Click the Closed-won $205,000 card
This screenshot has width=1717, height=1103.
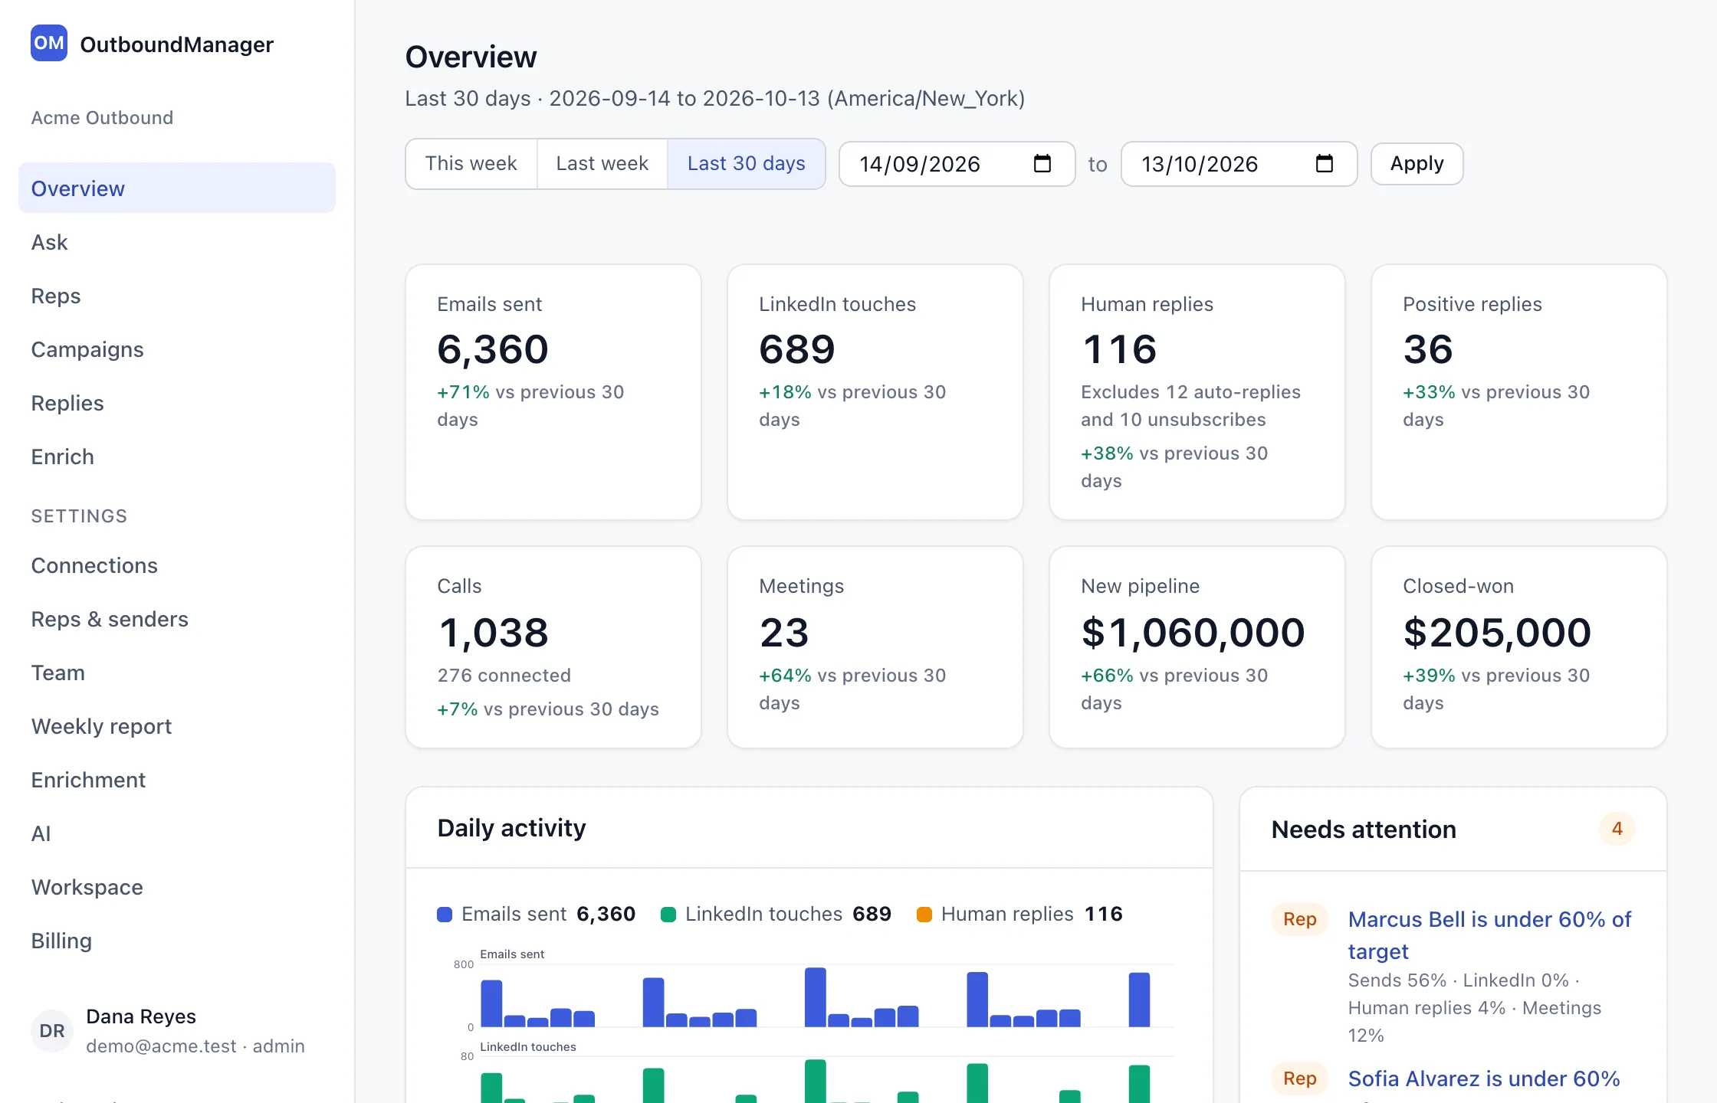click(1519, 647)
